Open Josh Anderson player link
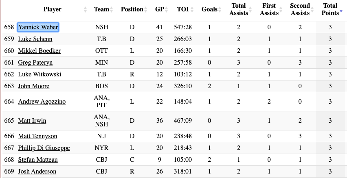The image size is (347, 178). pos(37,171)
